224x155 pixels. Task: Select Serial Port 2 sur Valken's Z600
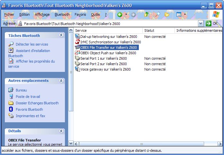click(x=103, y=64)
